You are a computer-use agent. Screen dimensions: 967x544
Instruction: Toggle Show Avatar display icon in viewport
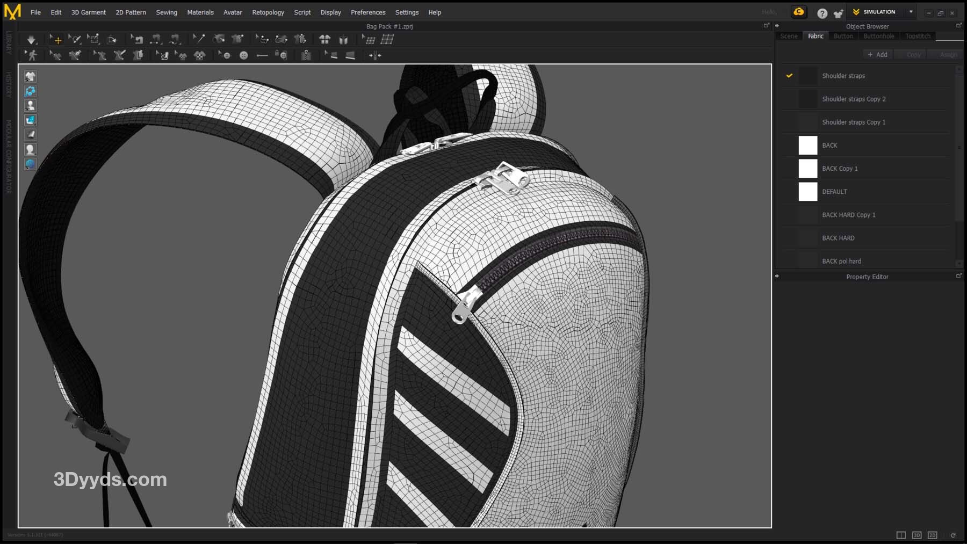coord(31,105)
